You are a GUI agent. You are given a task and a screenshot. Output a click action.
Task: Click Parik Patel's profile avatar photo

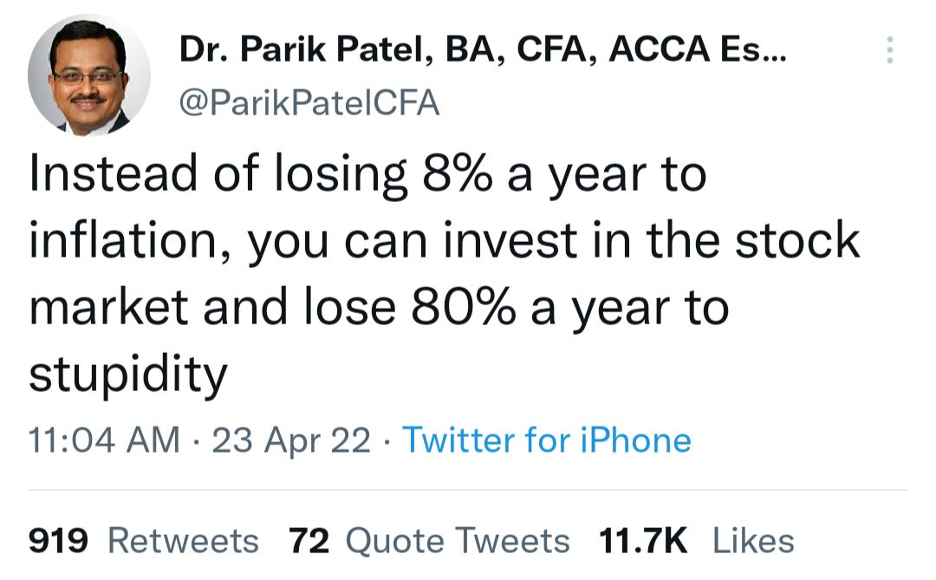point(89,75)
